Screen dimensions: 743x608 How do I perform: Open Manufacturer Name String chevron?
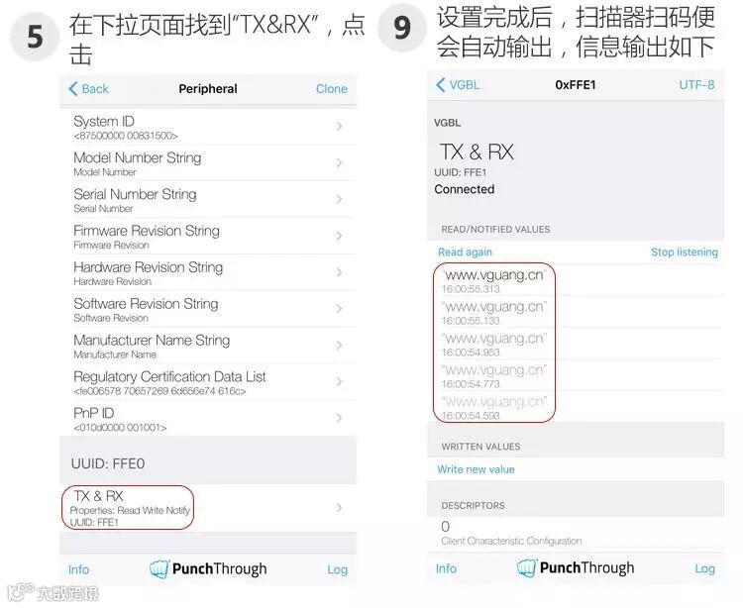tap(339, 346)
